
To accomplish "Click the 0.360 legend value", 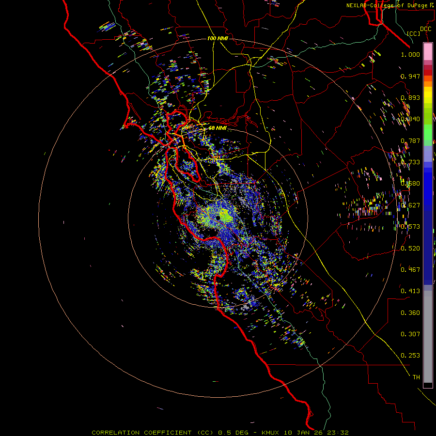I will point(410,313).
